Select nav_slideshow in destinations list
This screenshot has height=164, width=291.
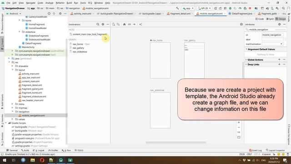click(80, 51)
